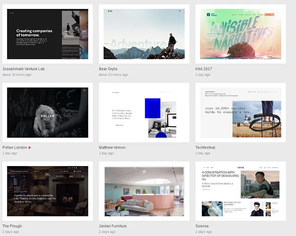
Task: View the Jardan Furniture preview image
Action: pyautogui.click(x=144, y=191)
